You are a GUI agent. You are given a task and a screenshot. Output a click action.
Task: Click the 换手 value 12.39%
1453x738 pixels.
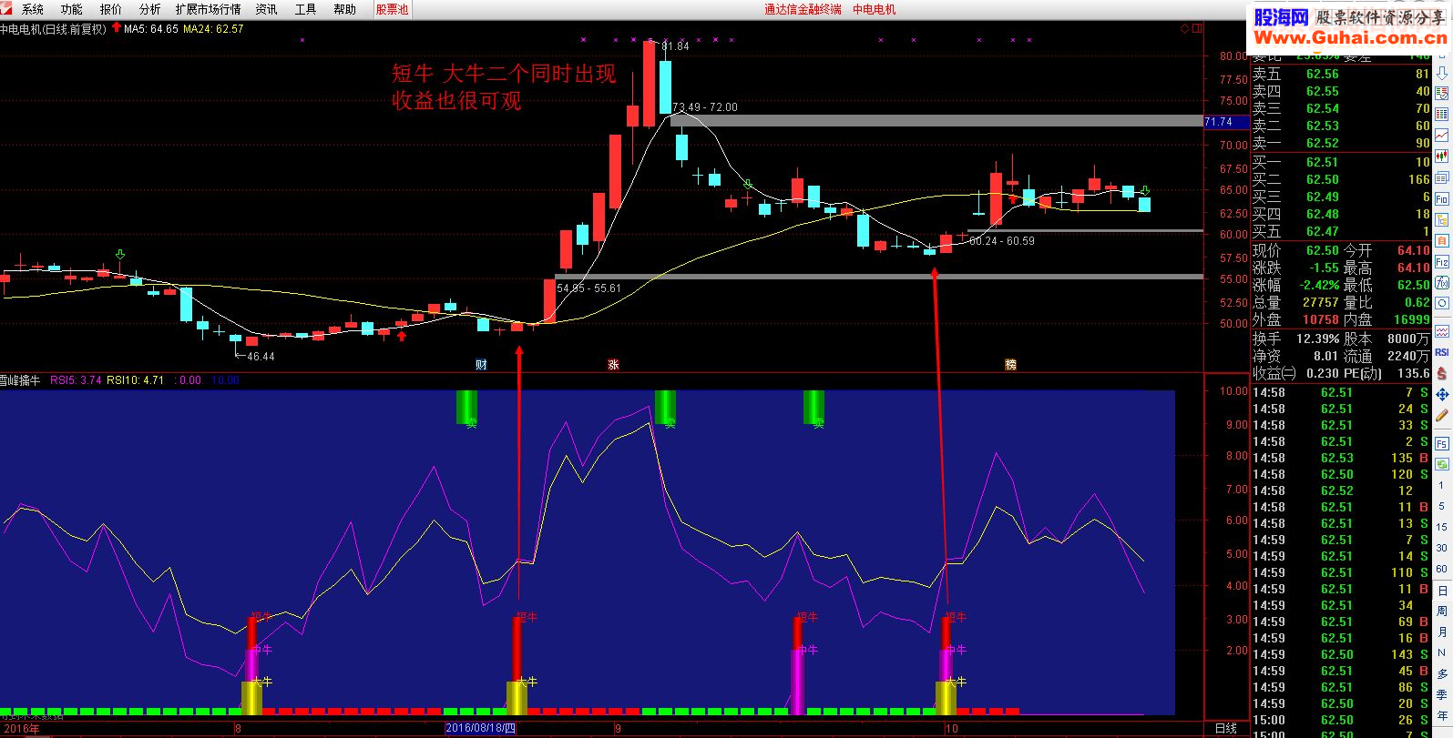click(x=1317, y=339)
